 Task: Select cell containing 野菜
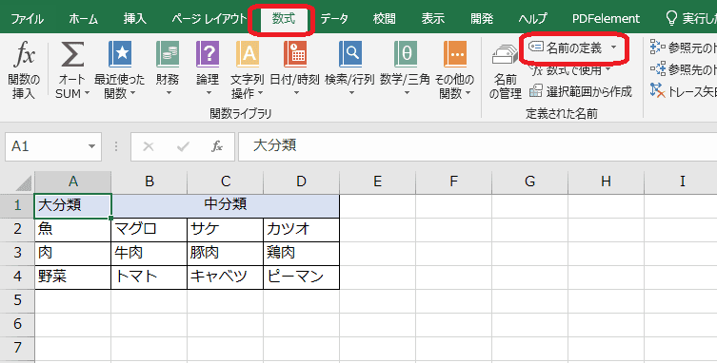[x=72, y=277]
